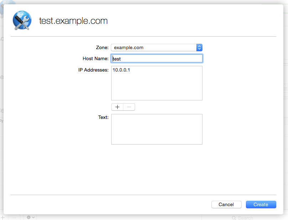Select the 10.0.0.1 IP address entry
The image size is (288, 220).
coord(122,70)
